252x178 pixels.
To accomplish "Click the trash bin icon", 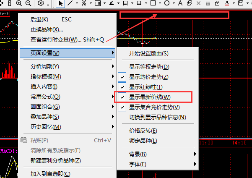I will point(208,3).
